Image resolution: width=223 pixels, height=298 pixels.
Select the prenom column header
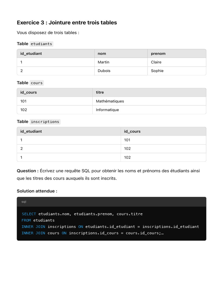pyautogui.click(x=177, y=54)
